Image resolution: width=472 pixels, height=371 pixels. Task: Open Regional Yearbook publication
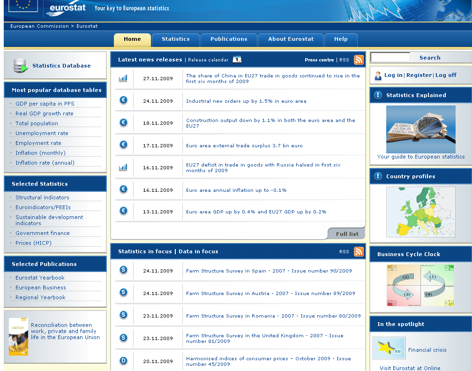click(40, 297)
